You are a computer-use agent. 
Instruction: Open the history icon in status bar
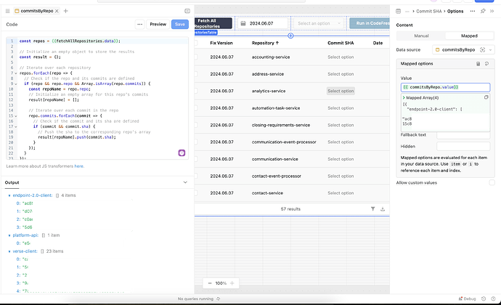pyautogui.click(x=484, y=299)
